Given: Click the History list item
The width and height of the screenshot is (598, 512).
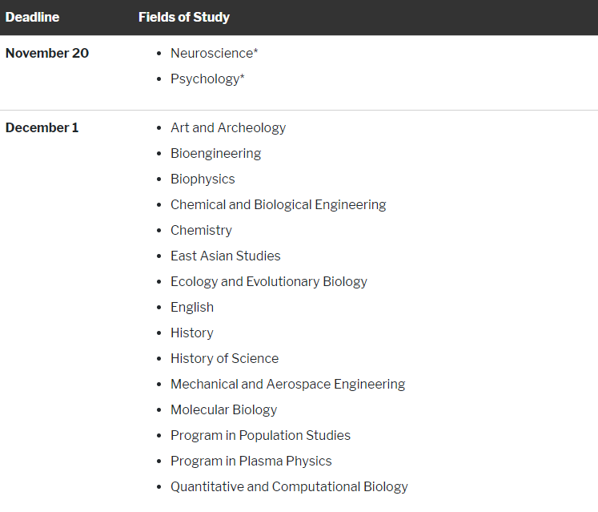Looking at the screenshot, I should click(x=192, y=333).
